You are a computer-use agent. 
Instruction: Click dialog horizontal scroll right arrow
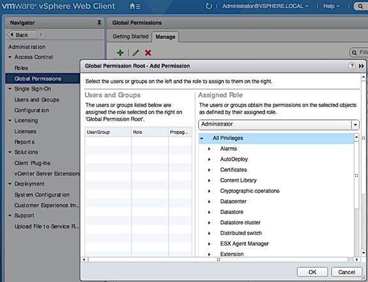[356, 260]
